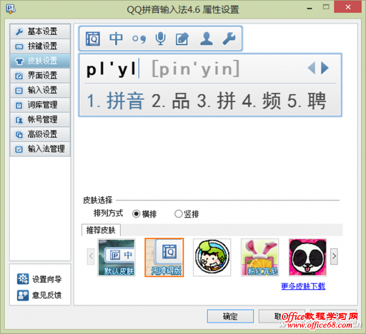Select candidate 3. 拼

point(216,101)
